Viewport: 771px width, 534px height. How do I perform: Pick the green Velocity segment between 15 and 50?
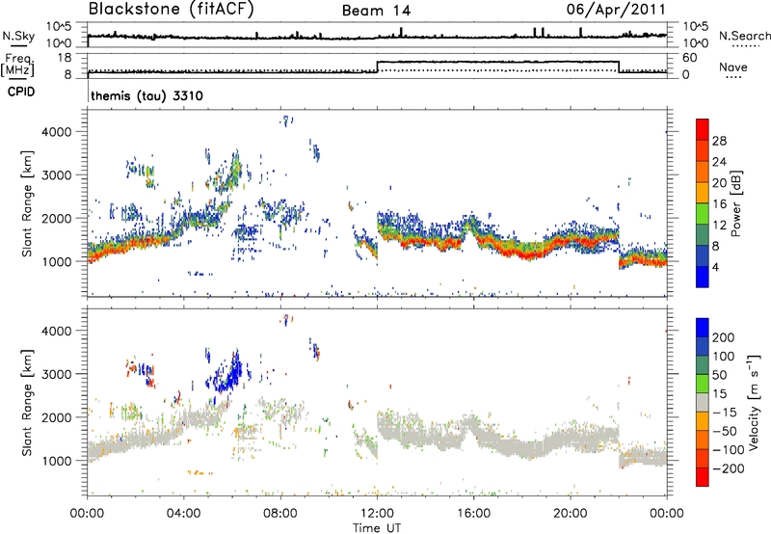pyautogui.click(x=703, y=384)
